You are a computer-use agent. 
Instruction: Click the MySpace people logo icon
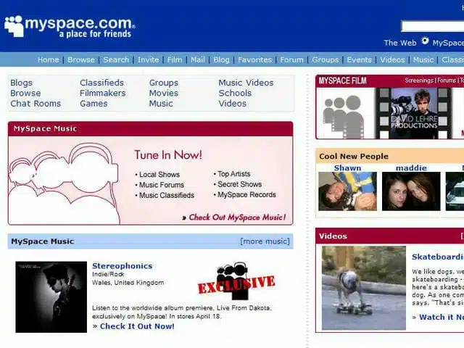[x=14, y=26]
